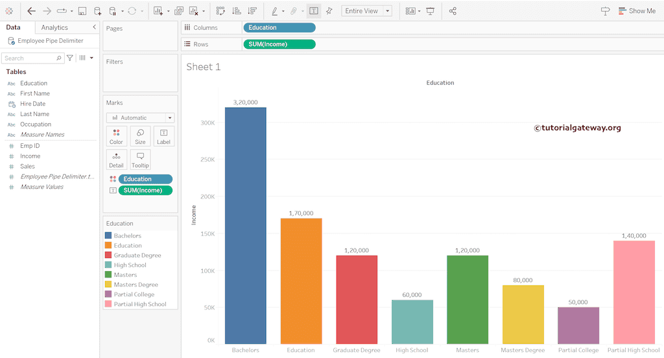Select the Hire Date field
Screen dimensions: 664x358
pos(32,103)
